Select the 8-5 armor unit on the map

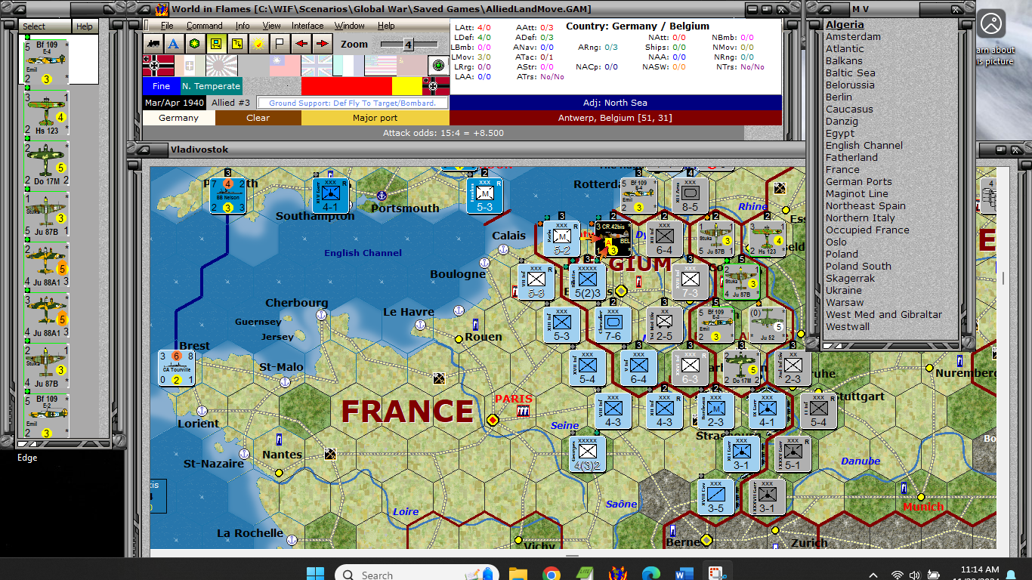pos(690,196)
